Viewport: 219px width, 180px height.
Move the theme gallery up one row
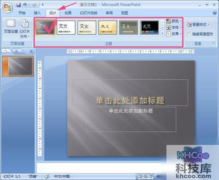click(x=162, y=22)
